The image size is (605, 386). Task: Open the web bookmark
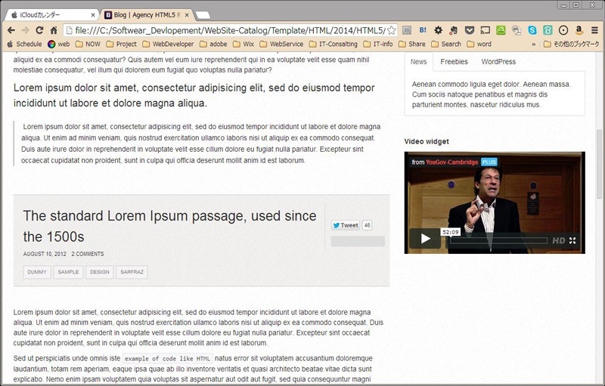click(59, 44)
